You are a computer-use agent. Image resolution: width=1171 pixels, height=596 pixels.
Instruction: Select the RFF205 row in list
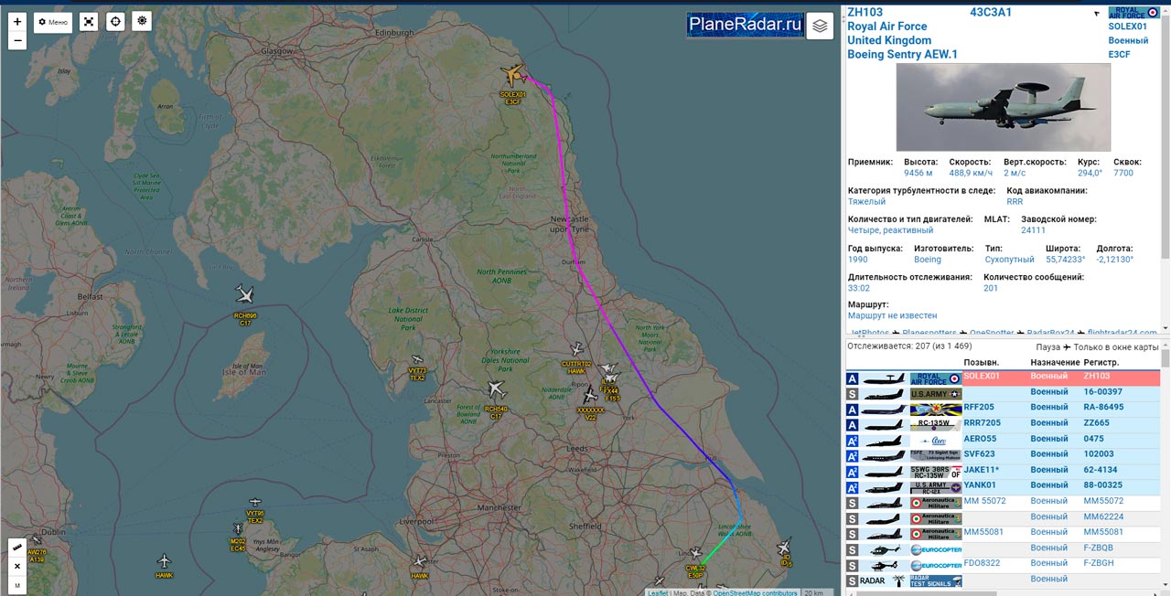tap(1003, 409)
